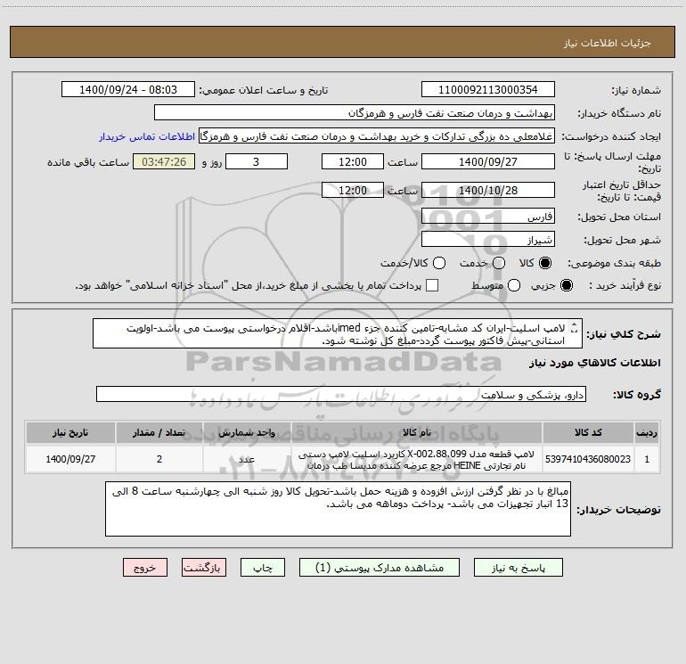Select the کالا radio button
Screen dimensions: 686x664
point(545,263)
